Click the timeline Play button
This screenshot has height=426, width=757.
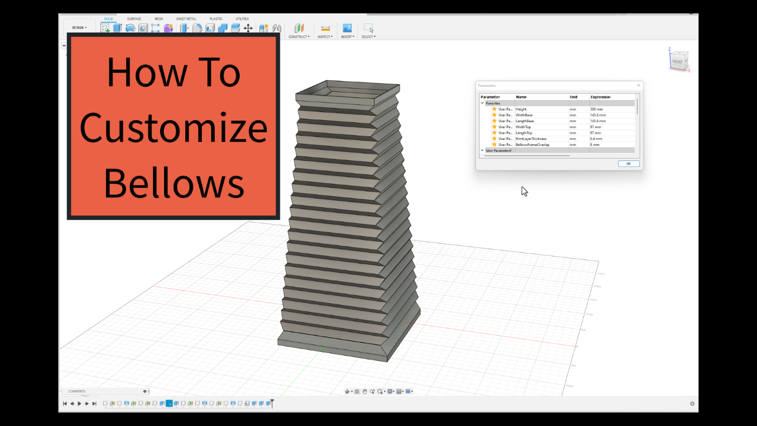79,404
